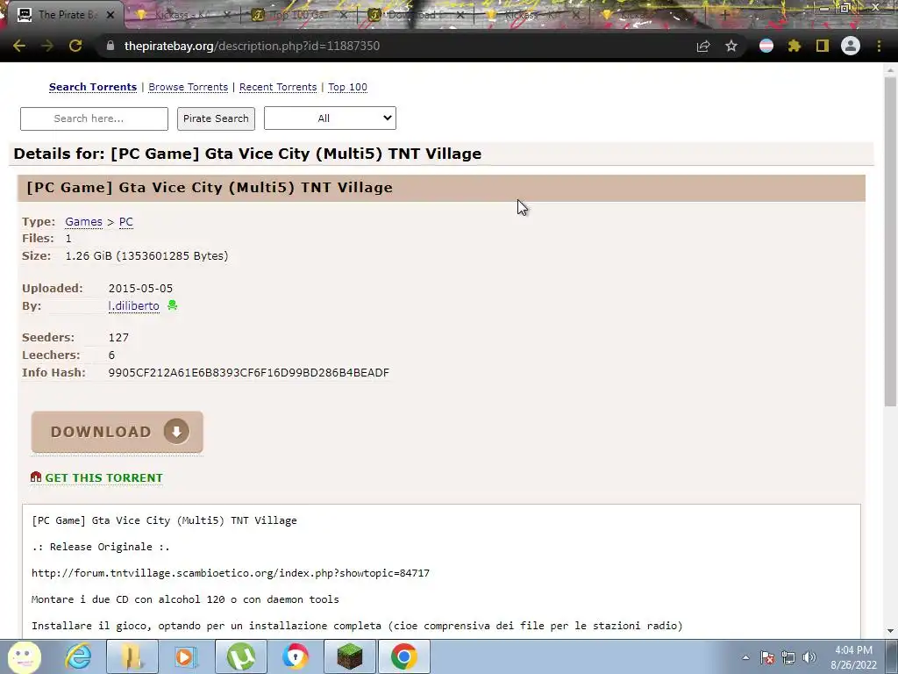898x674 pixels.
Task: Open the Top 100 link
Action: [347, 87]
